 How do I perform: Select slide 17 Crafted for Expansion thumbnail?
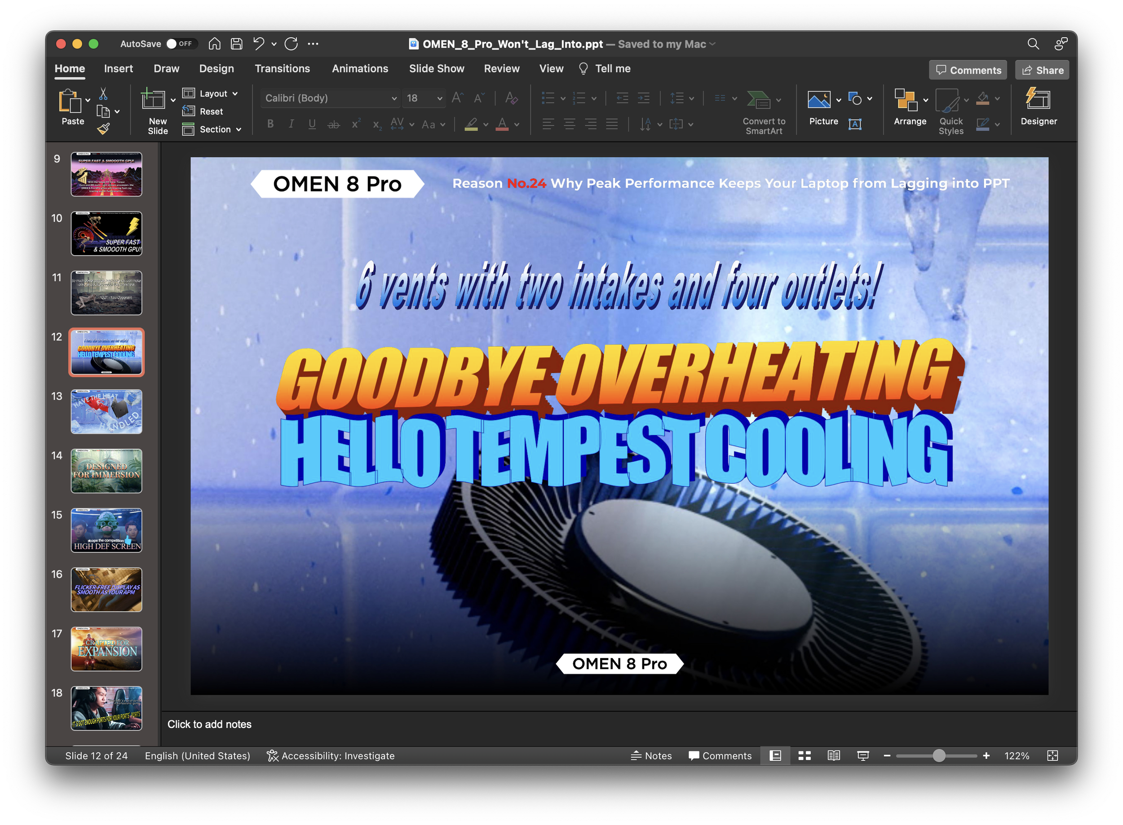coord(106,649)
